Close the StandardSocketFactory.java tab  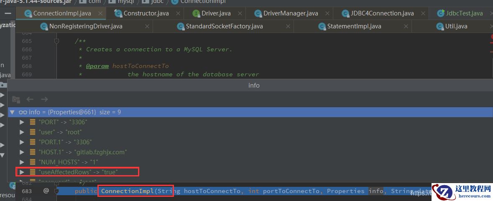click(x=288, y=26)
